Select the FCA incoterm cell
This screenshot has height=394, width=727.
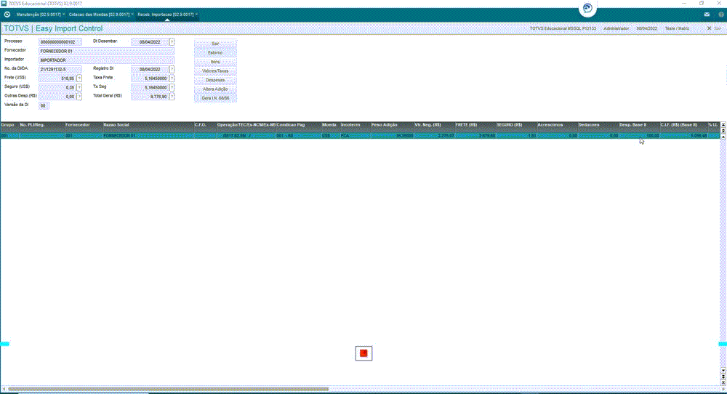tap(355, 136)
